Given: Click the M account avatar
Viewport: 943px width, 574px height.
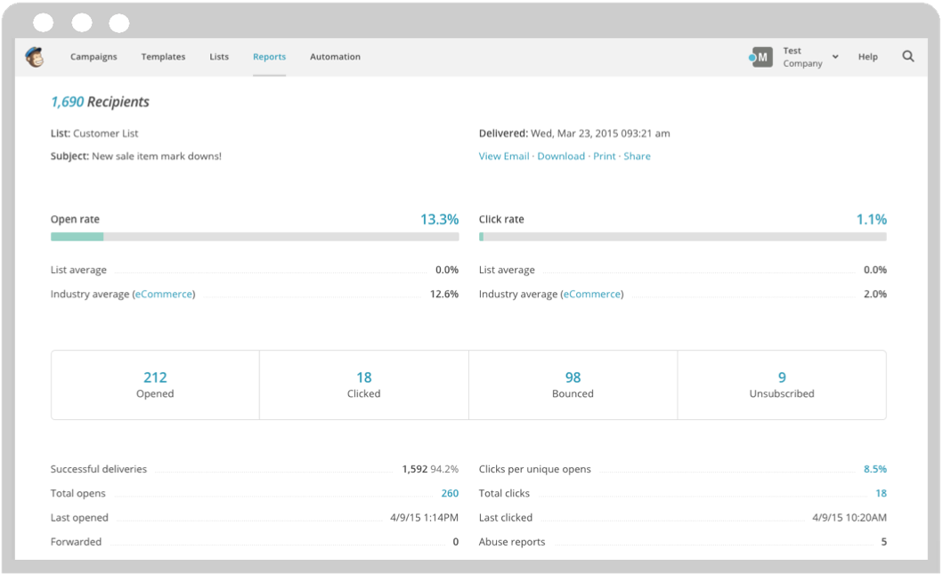Looking at the screenshot, I should [762, 57].
